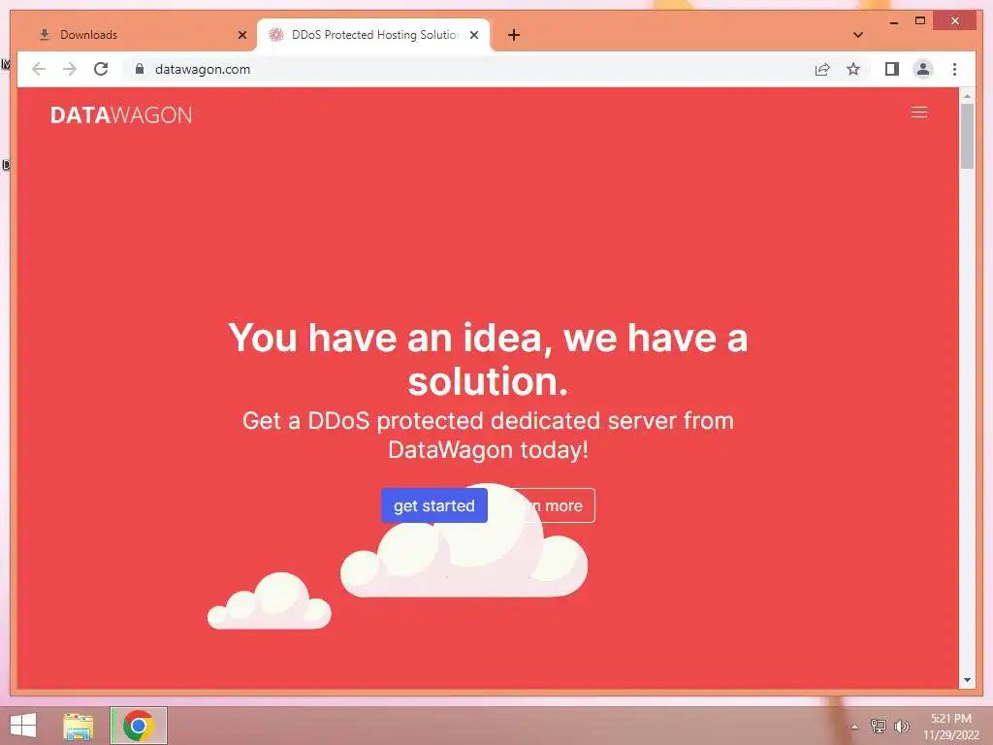Bookmark this page with star icon
993x745 pixels.
pyautogui.click(x=853, y=69)
